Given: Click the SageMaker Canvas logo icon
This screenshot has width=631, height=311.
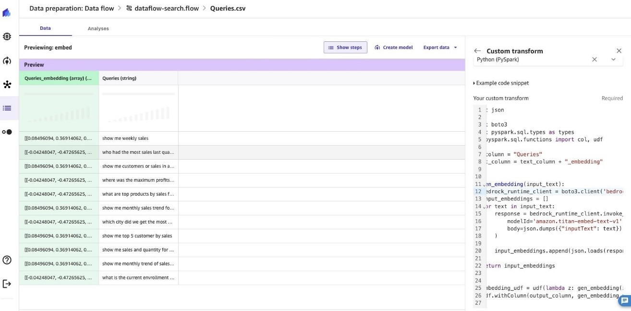Looking at the screenshot, I should click(x=7, y=13).
